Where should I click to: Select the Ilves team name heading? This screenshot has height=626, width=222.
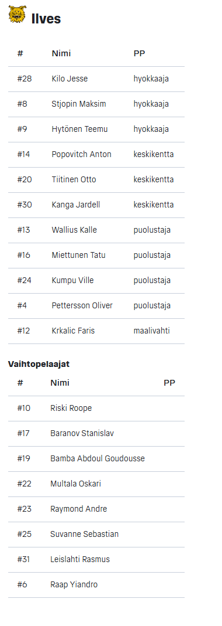click(x=46, y=19)
